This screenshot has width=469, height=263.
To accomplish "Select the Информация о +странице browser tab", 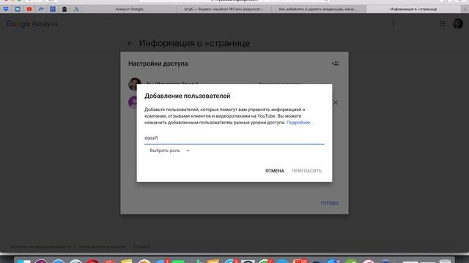I will 413,9.
